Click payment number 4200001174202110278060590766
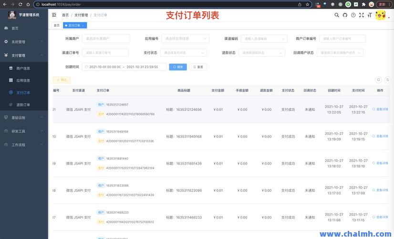This screenshot has height=239, width=394. [x=130, y=114]
